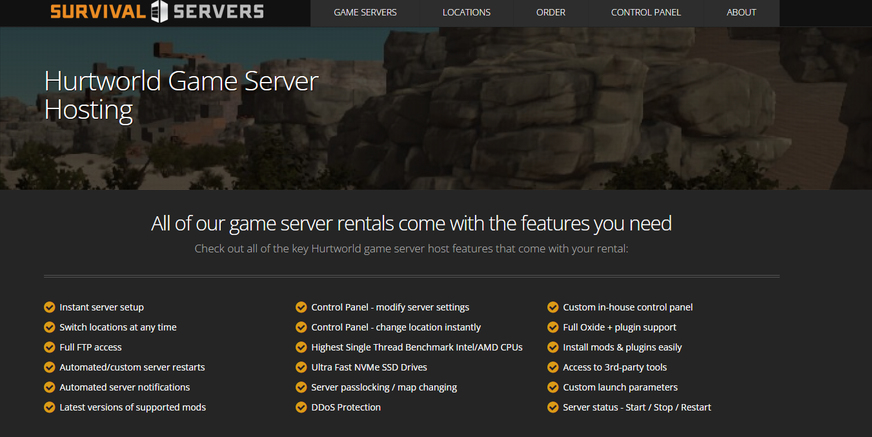Click 'Latest versions of supported mods' text

tap(133, 407)
